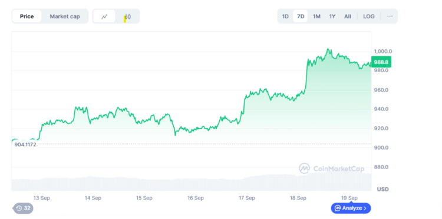Click the 17 Sep date label

[x=247, y=198]
